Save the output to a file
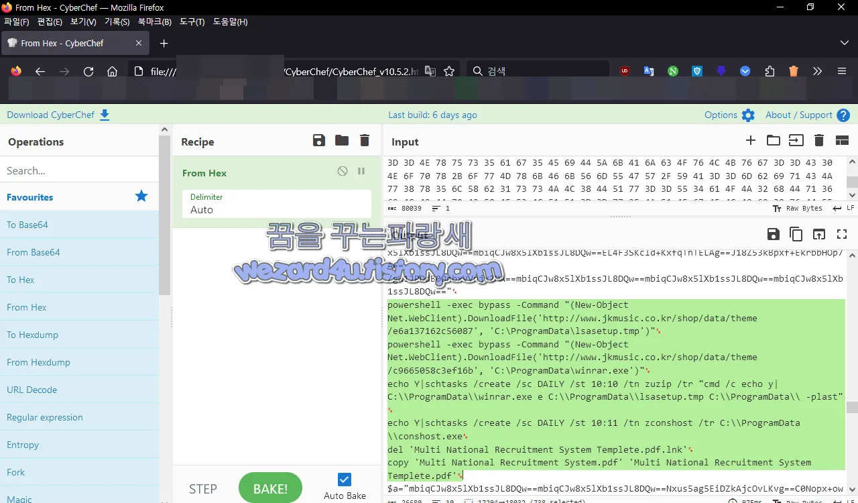Image resolution: width=858 pixels, height=503 pixels. tap(774, 234)
